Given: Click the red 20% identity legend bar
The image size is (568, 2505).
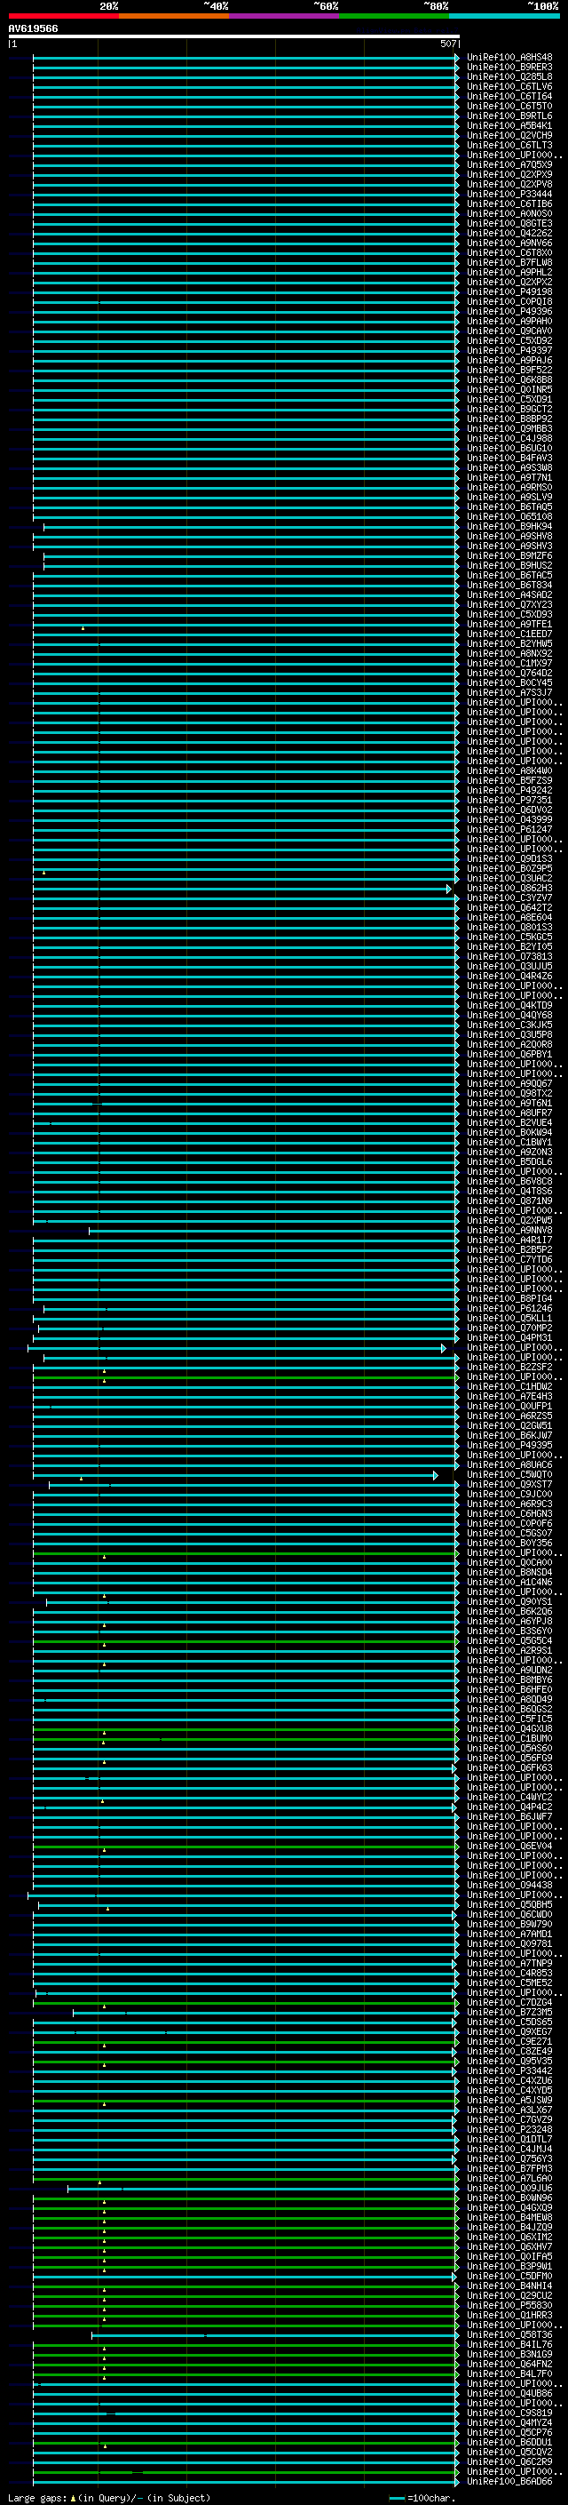Looking at the screenshot, I should [x=63, y=16].
